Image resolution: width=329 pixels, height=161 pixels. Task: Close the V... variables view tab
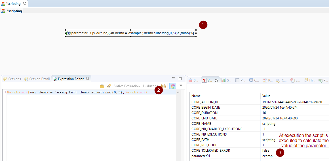point(217,80)
